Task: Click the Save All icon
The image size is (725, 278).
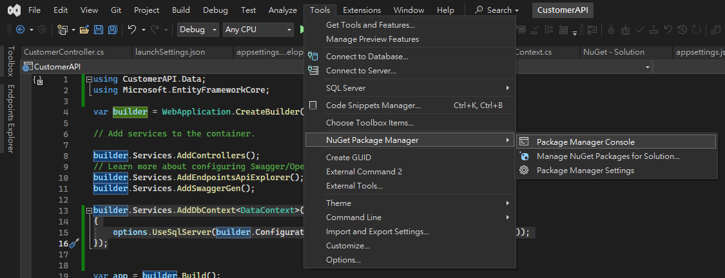Action: click(112, 30)
